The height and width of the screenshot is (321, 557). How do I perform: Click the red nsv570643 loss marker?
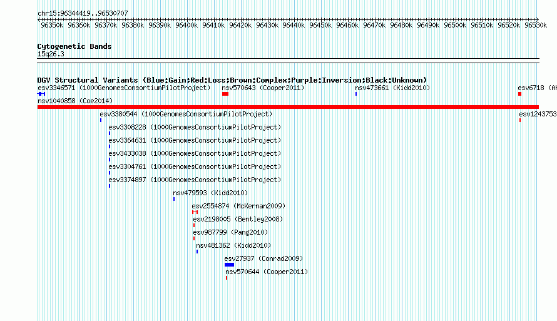coord(225,94)
